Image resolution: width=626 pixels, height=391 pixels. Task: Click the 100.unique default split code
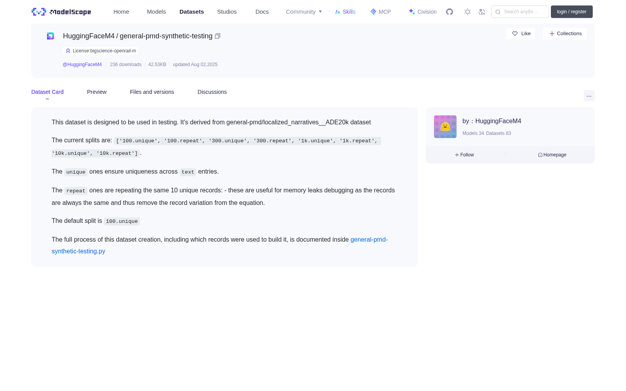click(122, 221)
